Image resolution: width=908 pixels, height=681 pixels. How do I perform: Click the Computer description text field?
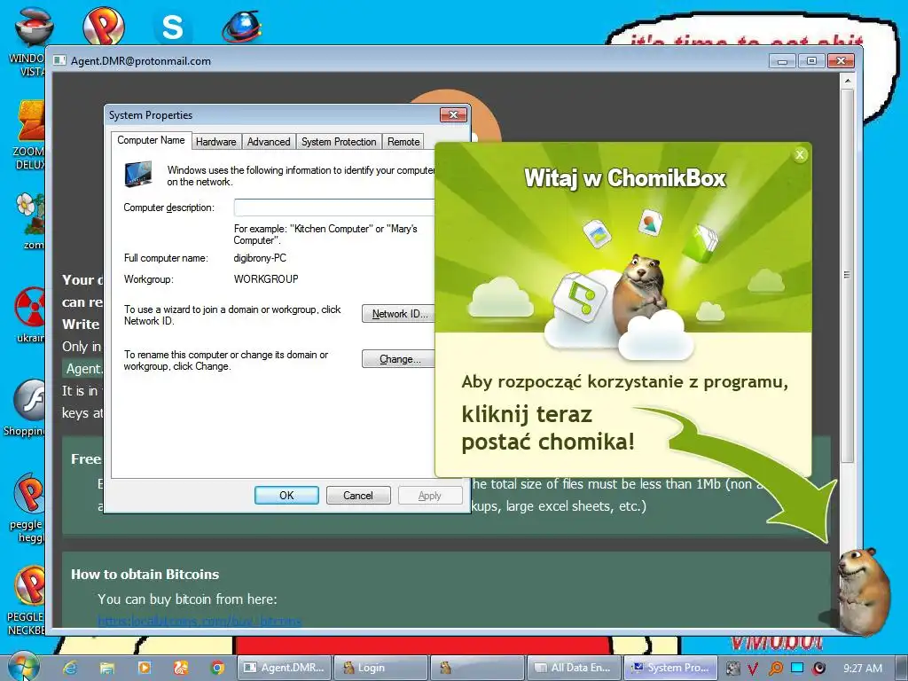334,207
